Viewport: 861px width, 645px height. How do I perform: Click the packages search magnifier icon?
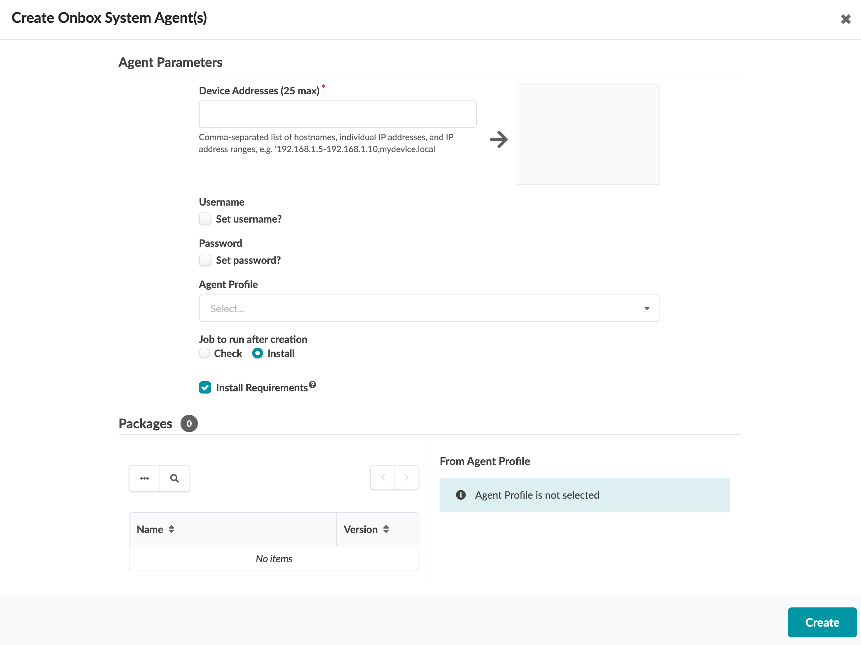[x=174, y=478]
